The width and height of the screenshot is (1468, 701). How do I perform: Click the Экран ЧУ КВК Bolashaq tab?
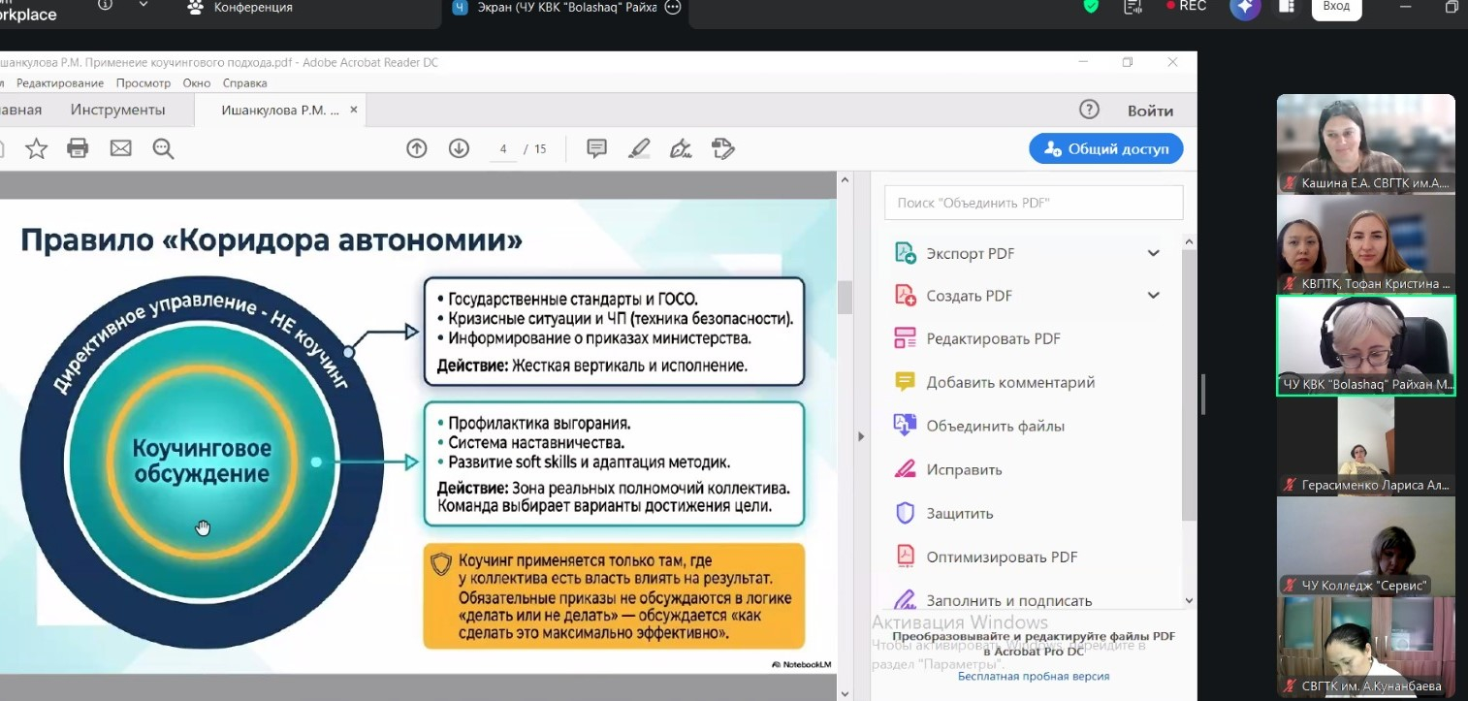[567, 7]
